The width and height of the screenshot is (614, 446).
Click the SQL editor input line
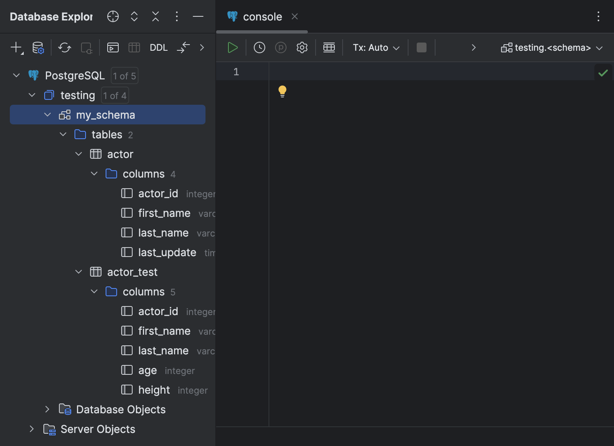click(x=368, y=71)
